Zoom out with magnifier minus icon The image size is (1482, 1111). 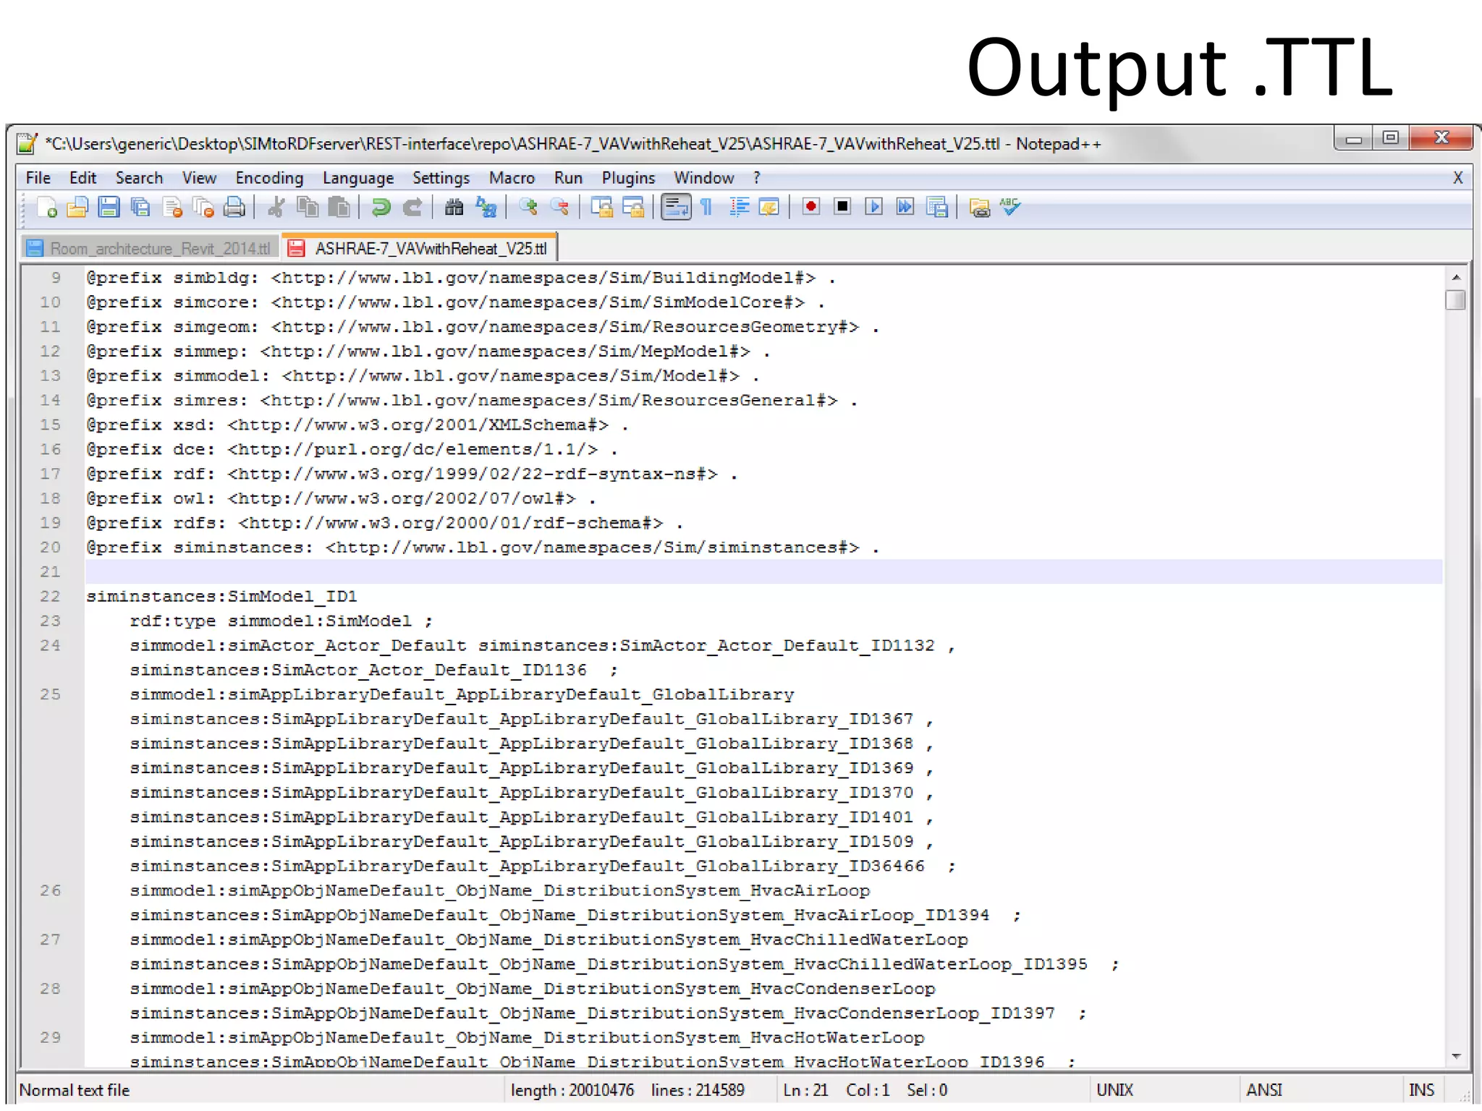[x=559, y=208]
